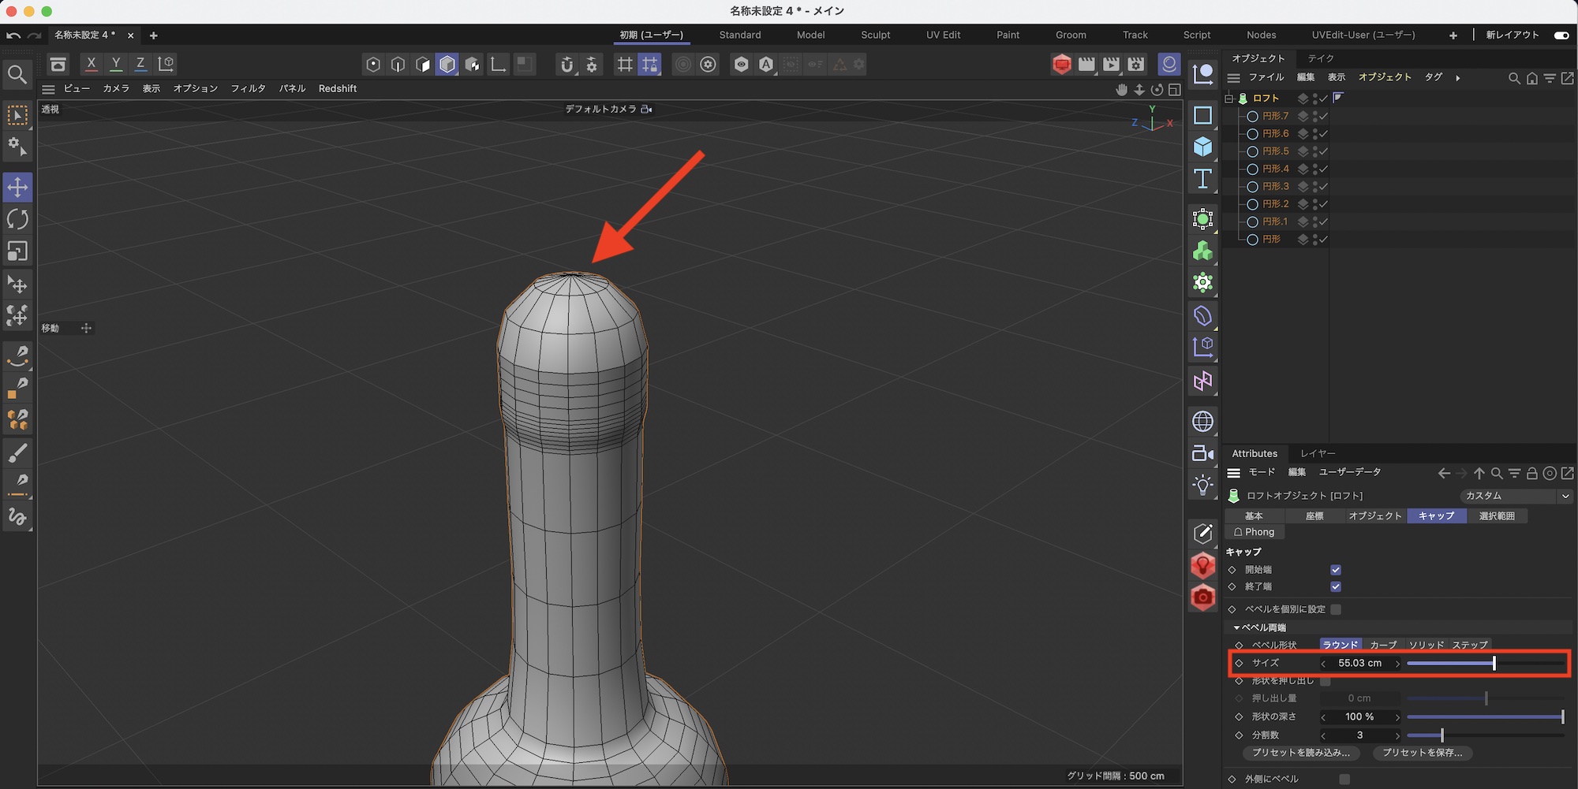Open the カスタム dropdown in Attributes
1578x789 pixels.
[1516, 496]
